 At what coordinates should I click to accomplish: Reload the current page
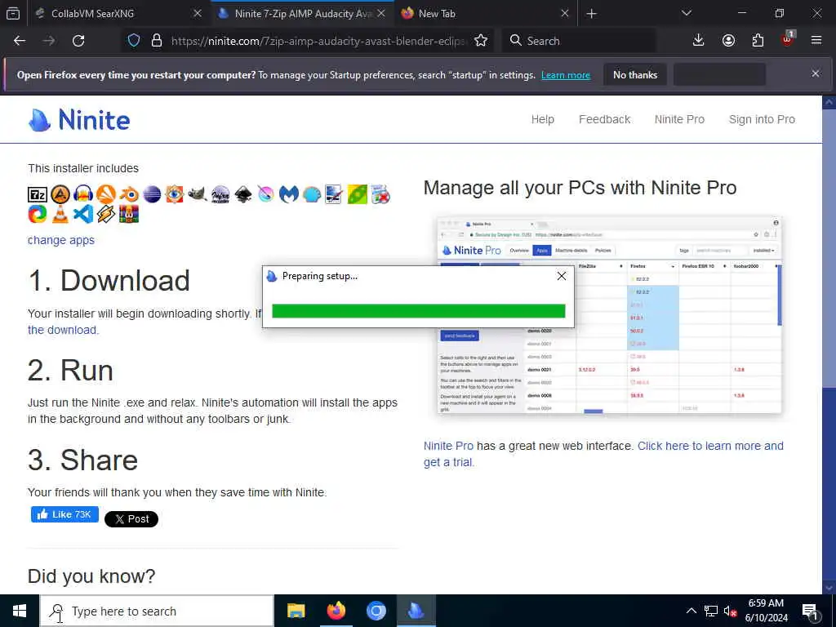click(x=78, y=41)
